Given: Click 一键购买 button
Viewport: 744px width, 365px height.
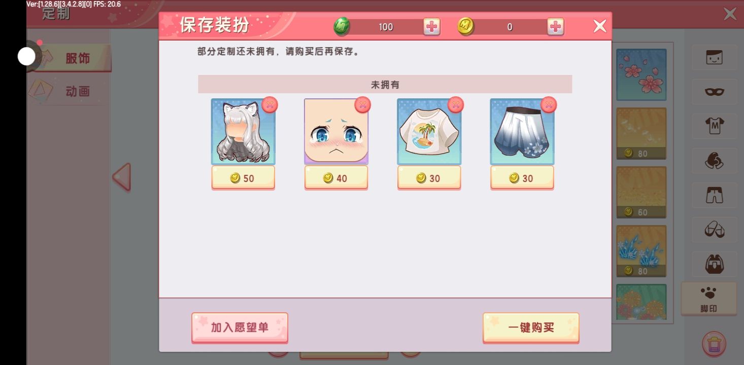Looking at the screenshot, I should click(x=531, y=327).
